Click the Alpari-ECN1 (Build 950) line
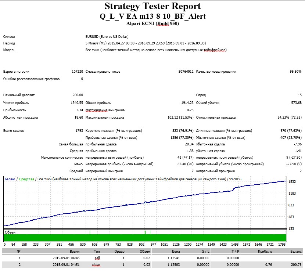The width and height of the screenshot is (305, 271). 153,24
